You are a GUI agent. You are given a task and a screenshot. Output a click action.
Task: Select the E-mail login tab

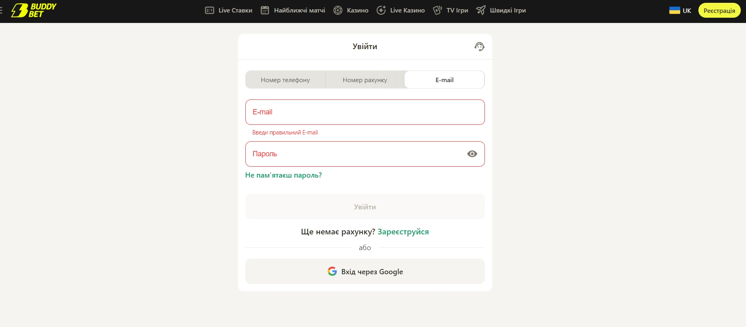444,80
